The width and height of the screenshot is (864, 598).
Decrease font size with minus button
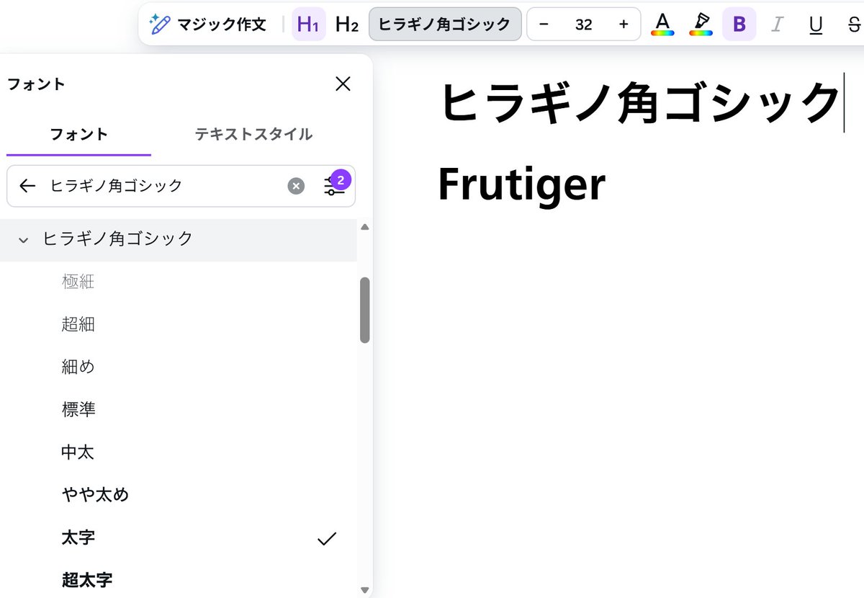(x=544, y=24)
